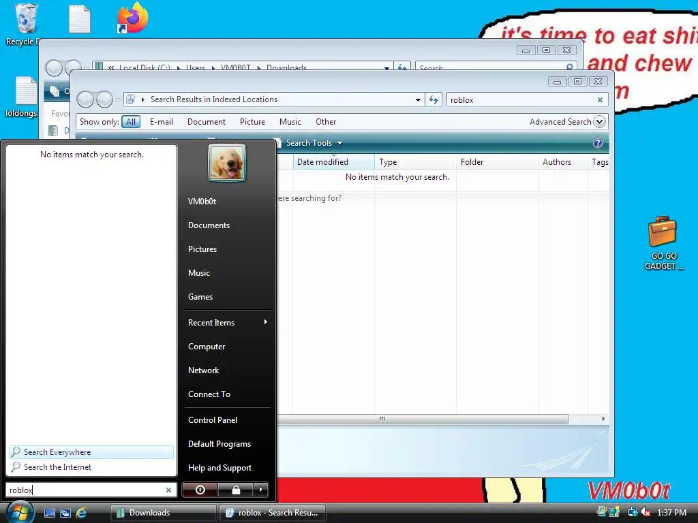Filter results by Picture
The image size is (698, 523).
click(x=252, y=122)
